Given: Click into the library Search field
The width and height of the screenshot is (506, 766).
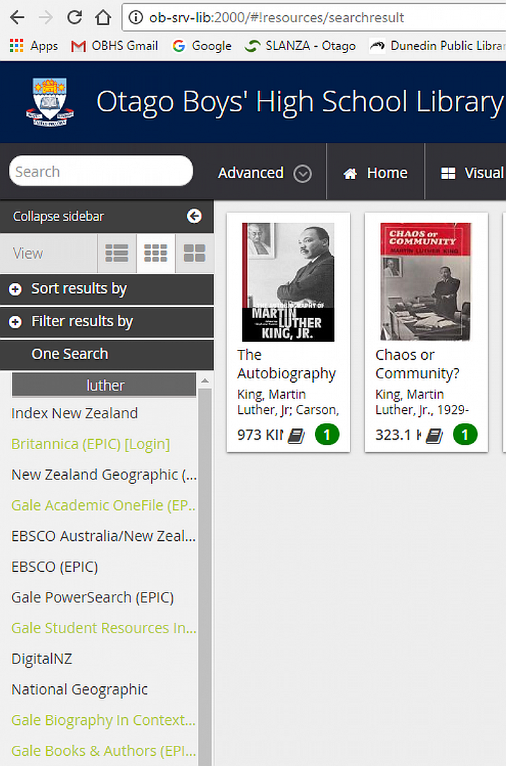Looking at the screenshot, I should (x=101, y=172).
